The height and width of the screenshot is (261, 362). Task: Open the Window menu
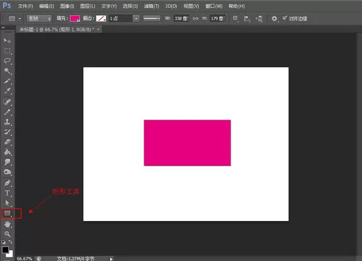click(x=214, y=6)
